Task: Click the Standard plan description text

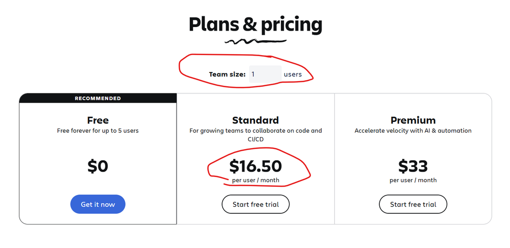Action: [x=255, y=135]
